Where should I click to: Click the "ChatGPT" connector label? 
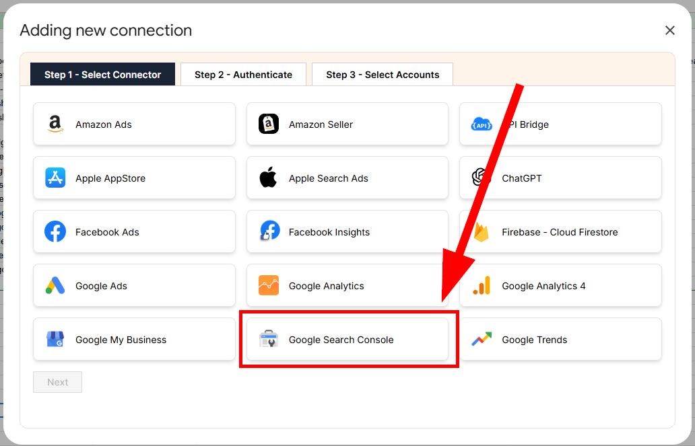[x=522, y=178]
